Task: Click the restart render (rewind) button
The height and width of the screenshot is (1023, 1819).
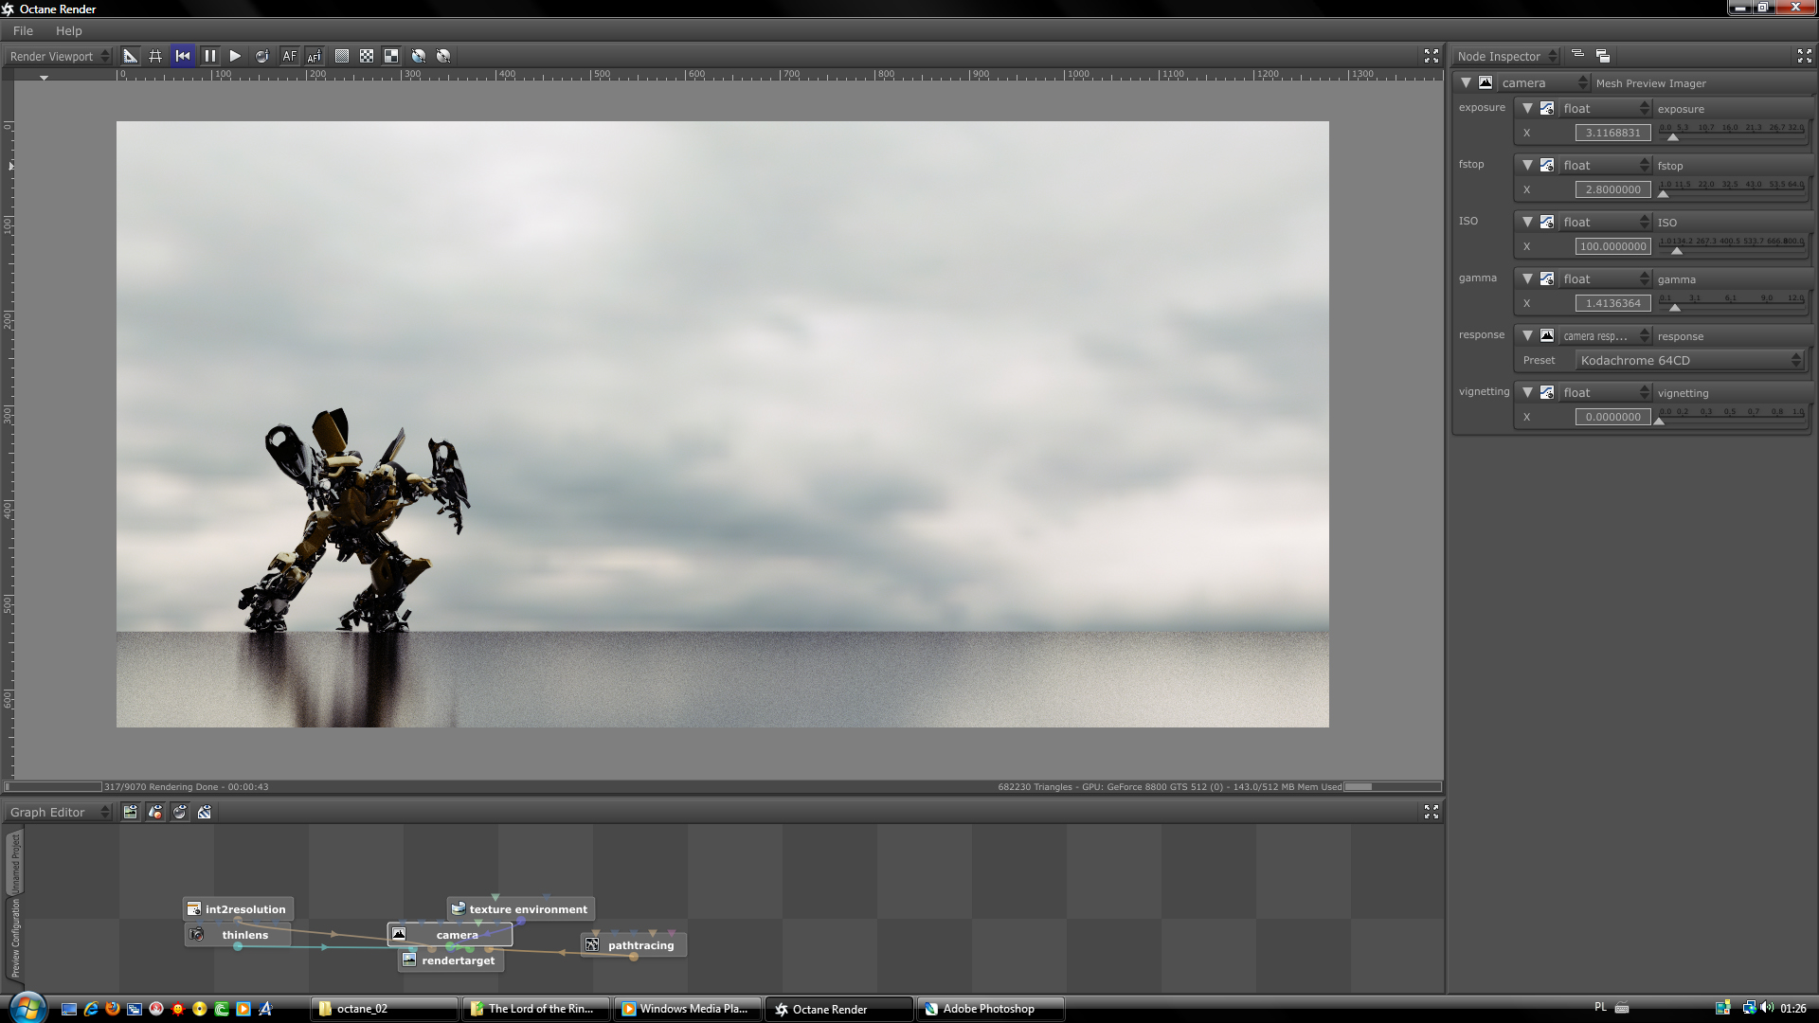Action: tap(183, 56)
